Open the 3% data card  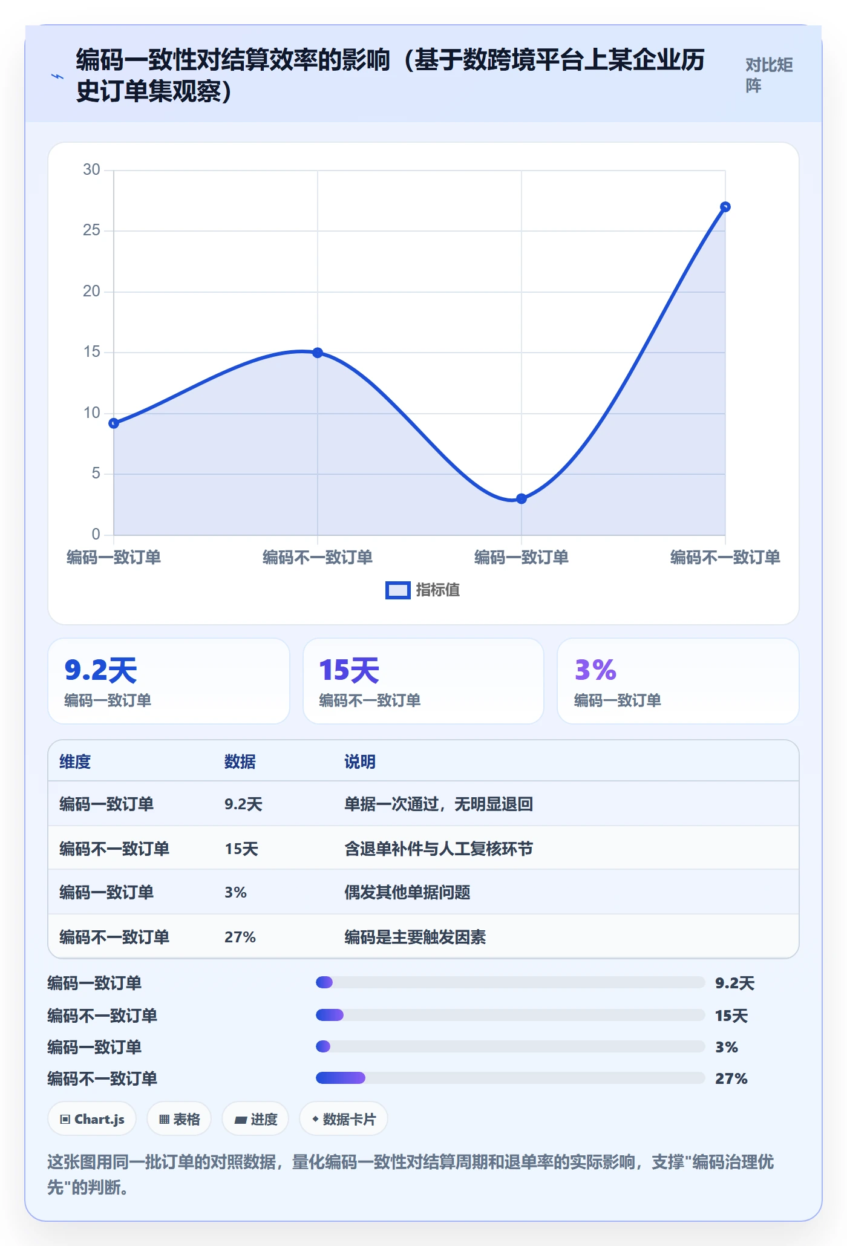678,681
